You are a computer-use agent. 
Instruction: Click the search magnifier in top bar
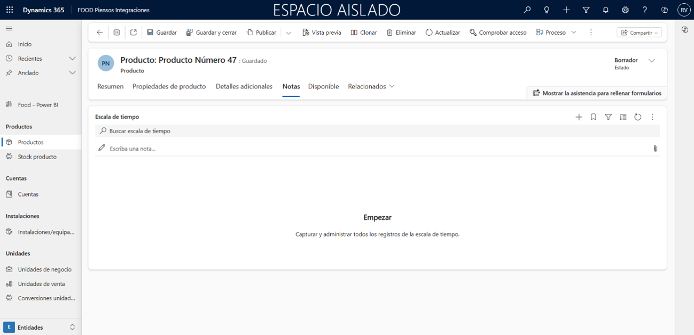[527, 10]
